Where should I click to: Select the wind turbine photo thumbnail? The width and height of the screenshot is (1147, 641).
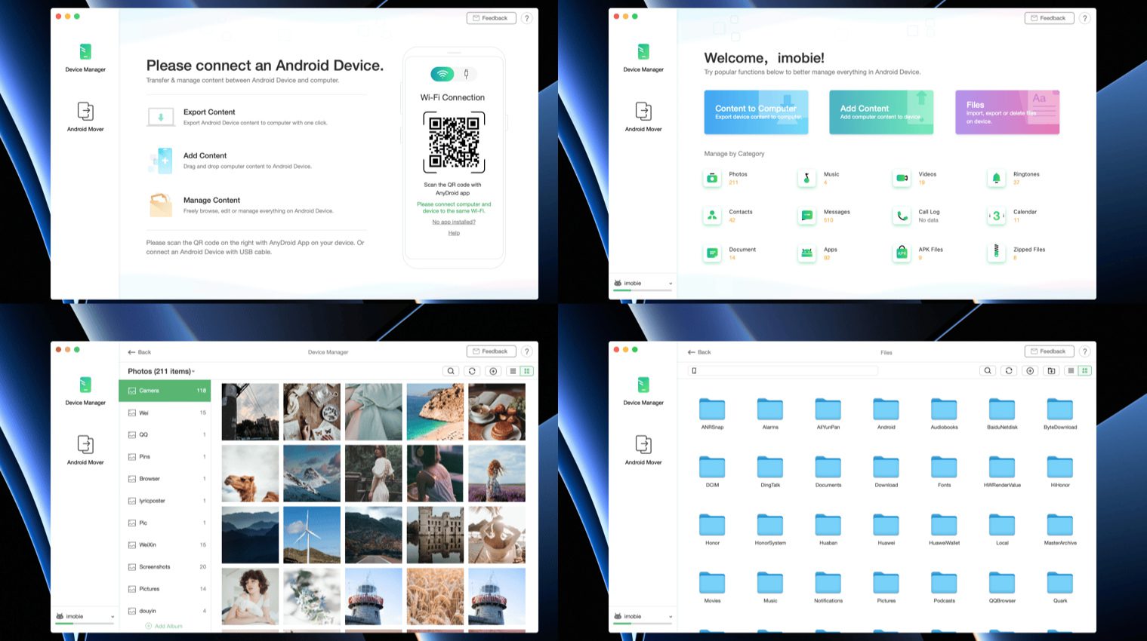312,535
